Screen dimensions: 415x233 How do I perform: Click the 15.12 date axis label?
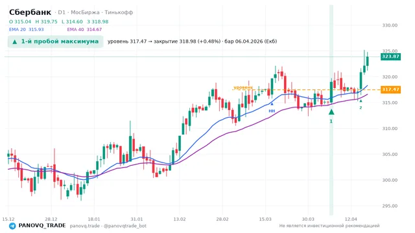pyautogui.click(x=8, y=219)
